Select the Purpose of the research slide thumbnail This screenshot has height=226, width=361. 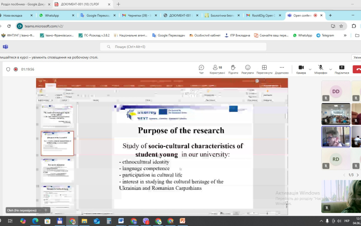click(x=57, y=143)
